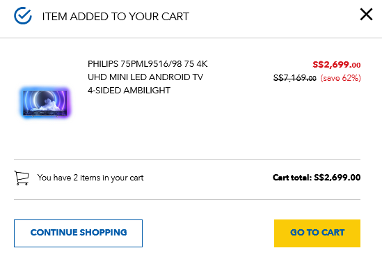The width and height of the screenshot is (382, 255).
Task: Click the red S$2,699.00 sale price
Action: [337, 65]
